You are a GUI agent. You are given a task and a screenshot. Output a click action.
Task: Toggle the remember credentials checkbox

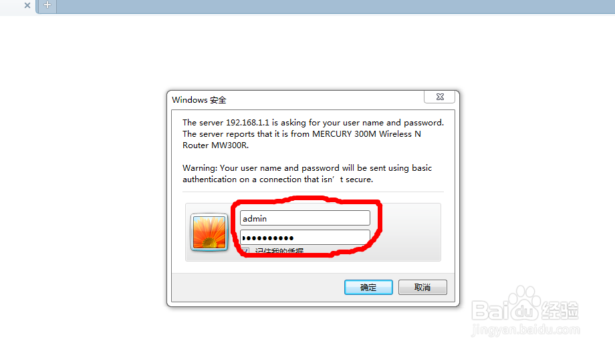click(245, 251)
